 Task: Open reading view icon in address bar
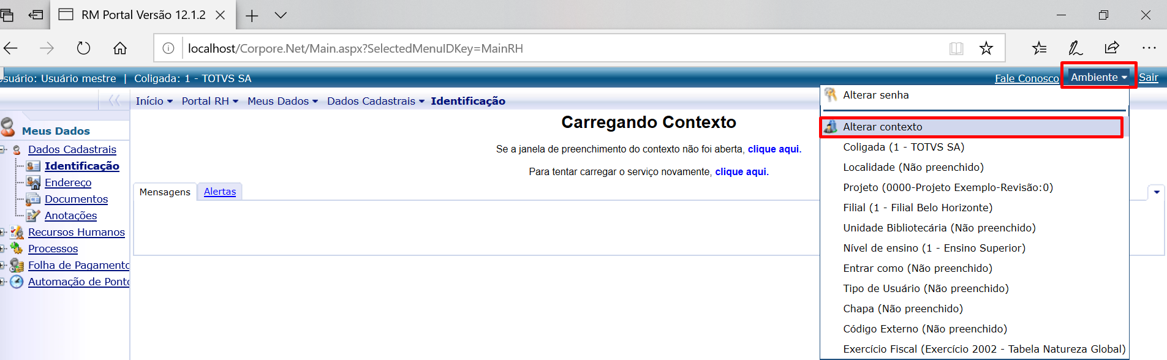coord(956,48)
